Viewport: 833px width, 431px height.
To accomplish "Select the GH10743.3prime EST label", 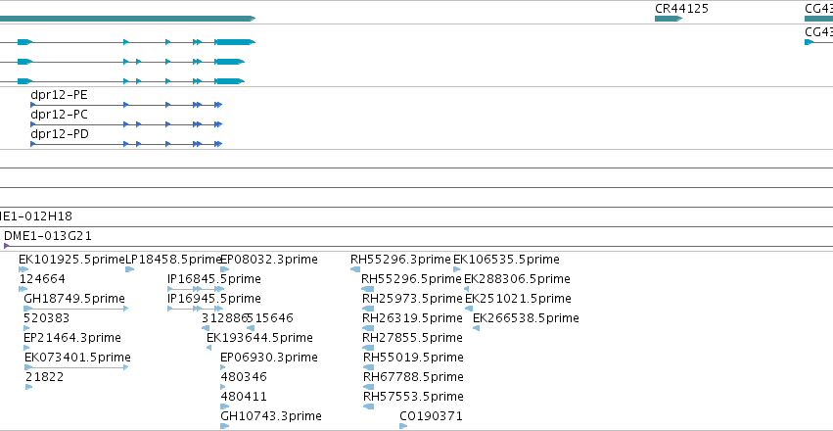I will click(x=271, y=416).
